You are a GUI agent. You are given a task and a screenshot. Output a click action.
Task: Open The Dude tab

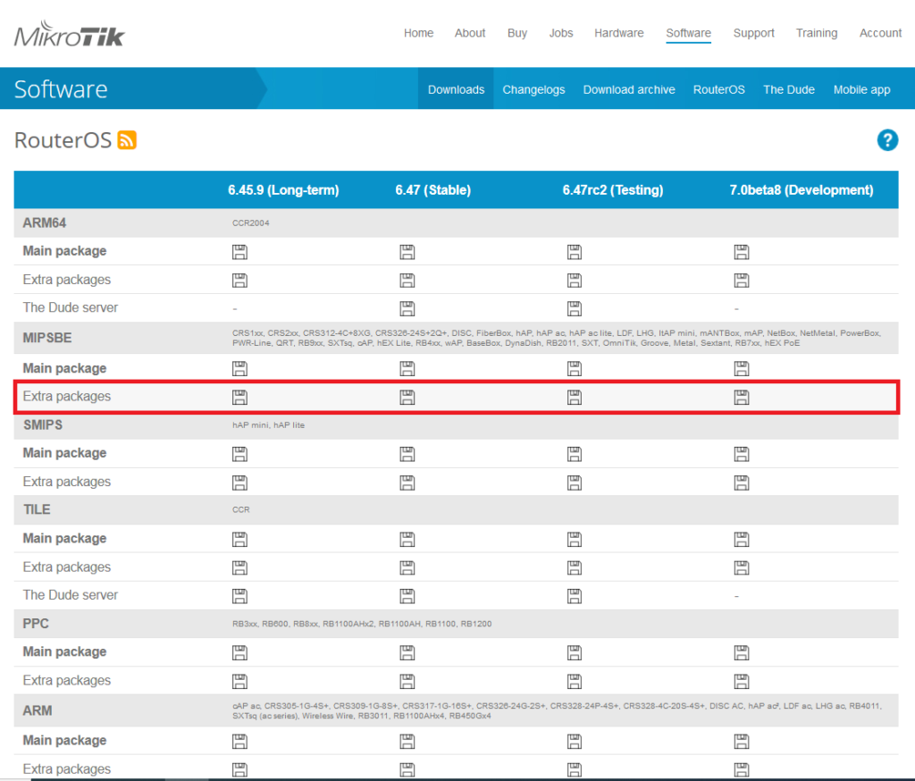(x=788, y=89)
